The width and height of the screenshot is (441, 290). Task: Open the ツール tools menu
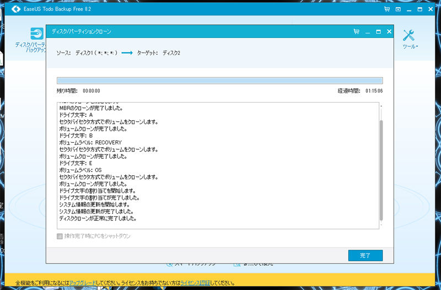click(410, 46)
